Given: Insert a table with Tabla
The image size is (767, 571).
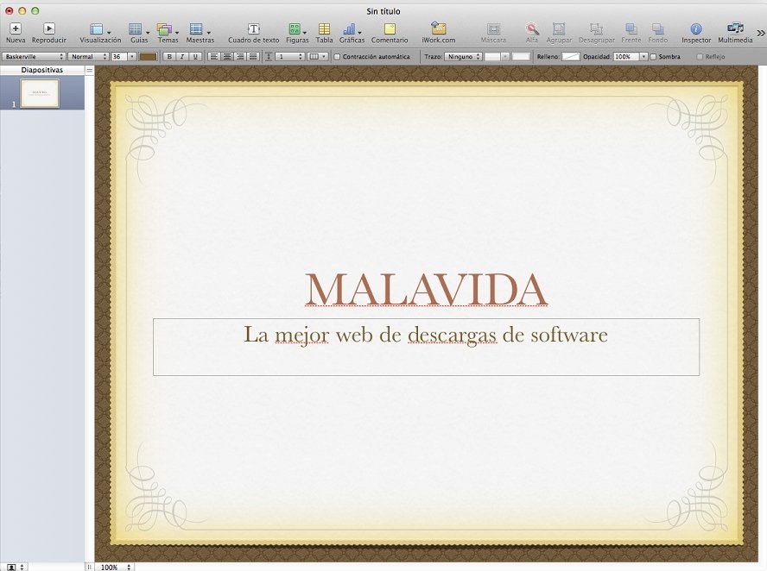Looking at the screenshot, I should click(324, 33).
